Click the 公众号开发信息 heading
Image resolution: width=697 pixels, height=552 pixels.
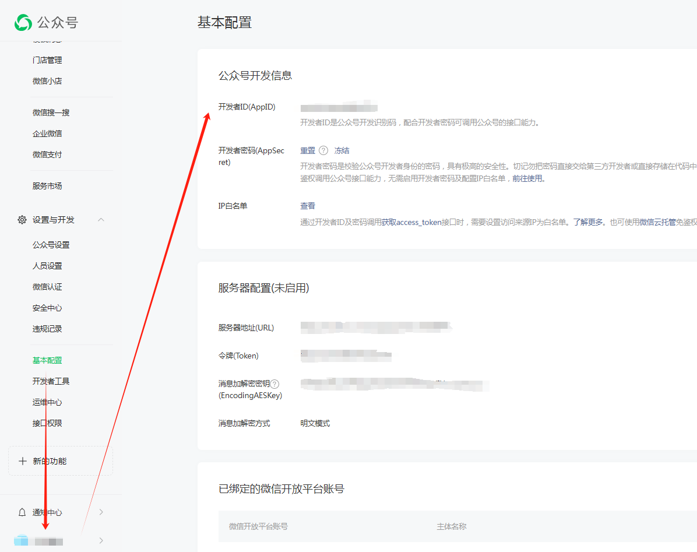[x=255, y=76]
